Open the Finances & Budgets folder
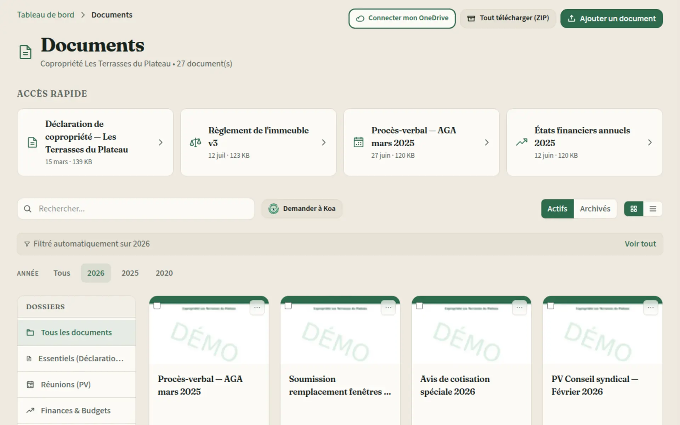The width and height of the screenshot is (680, 425). [76, 410]
